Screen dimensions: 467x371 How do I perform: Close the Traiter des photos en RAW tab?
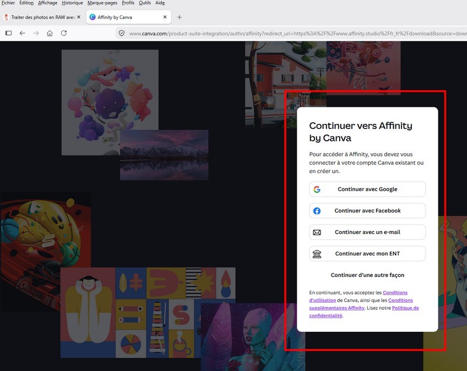79,17
